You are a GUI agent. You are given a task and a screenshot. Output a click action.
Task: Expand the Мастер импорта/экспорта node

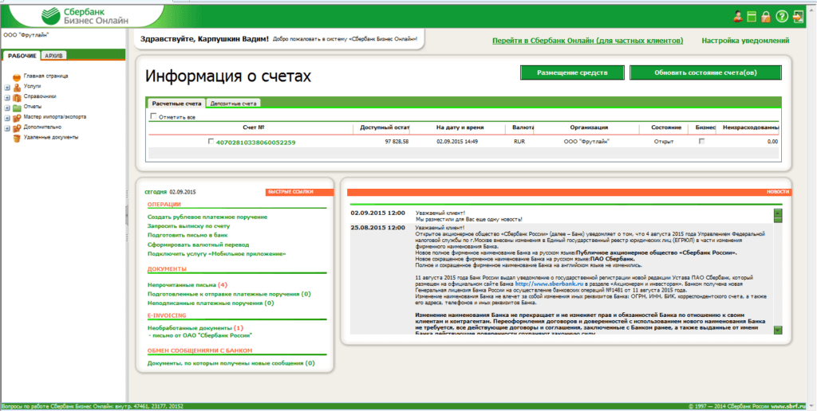click(7, 117)
